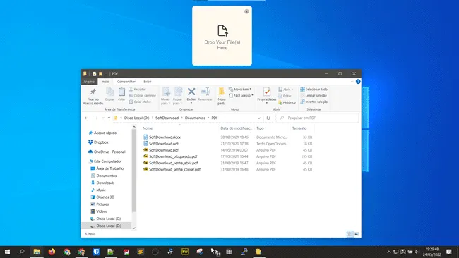Select the Início ribbon tab

tap(105, 82)
